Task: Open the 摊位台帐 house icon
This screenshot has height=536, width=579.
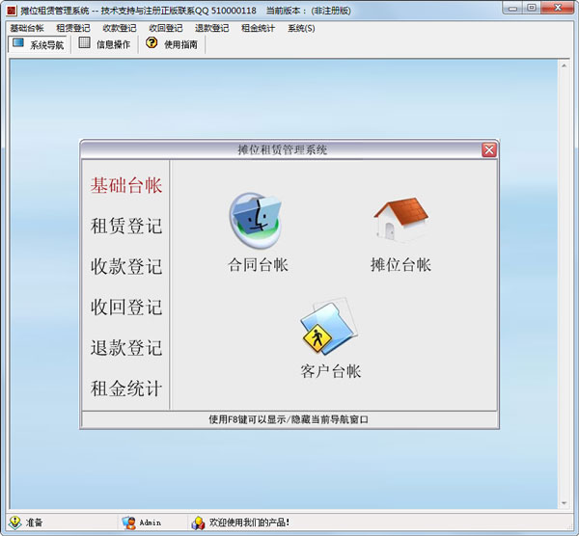Action: pyautogui.click(x=400, y=219)
